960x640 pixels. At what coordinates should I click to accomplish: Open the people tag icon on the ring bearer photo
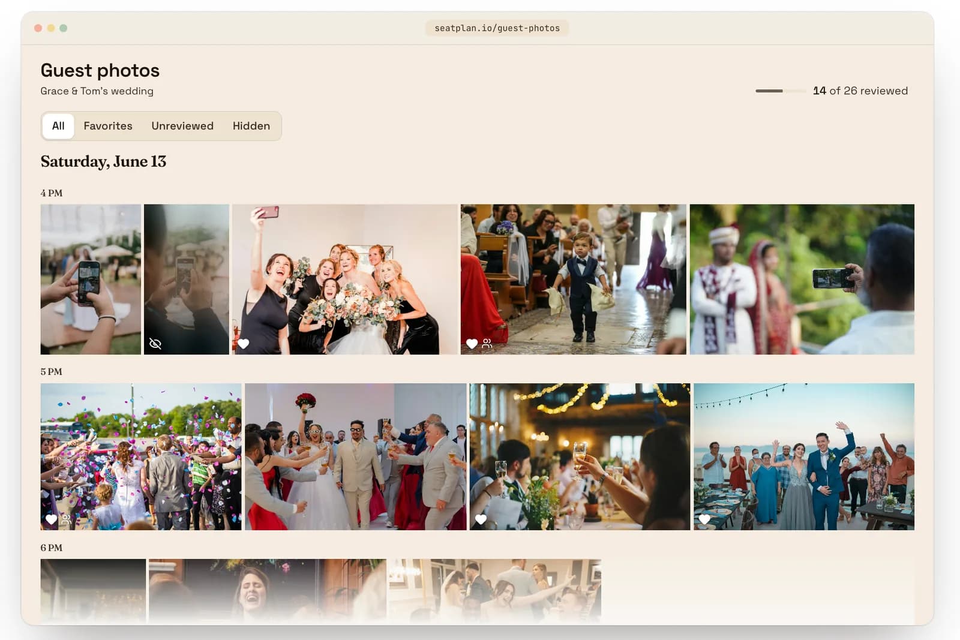487,344
